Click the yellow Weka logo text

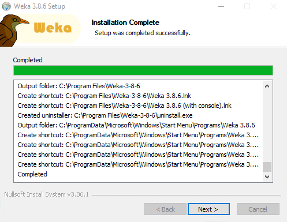click(x=53, y=28)
